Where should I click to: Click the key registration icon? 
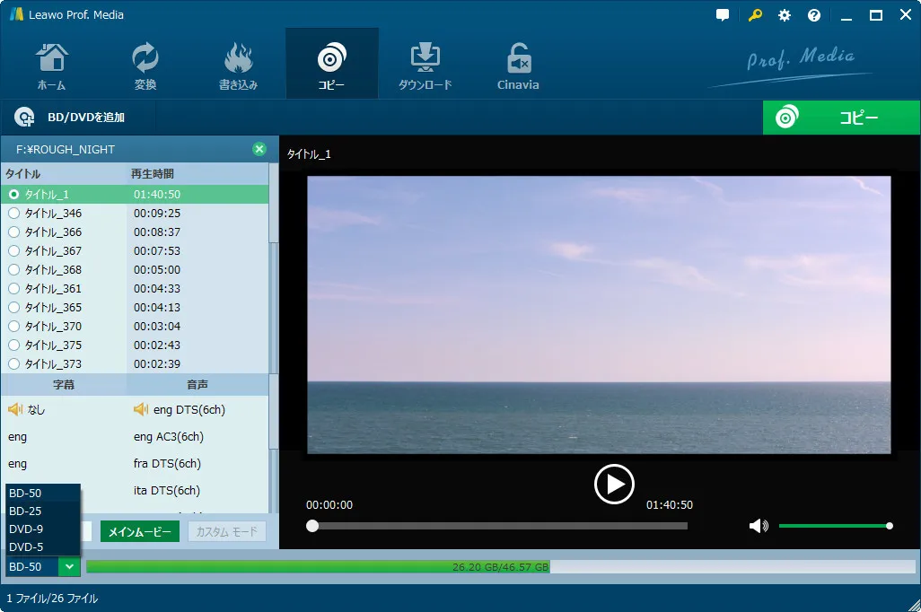point(755,15)
